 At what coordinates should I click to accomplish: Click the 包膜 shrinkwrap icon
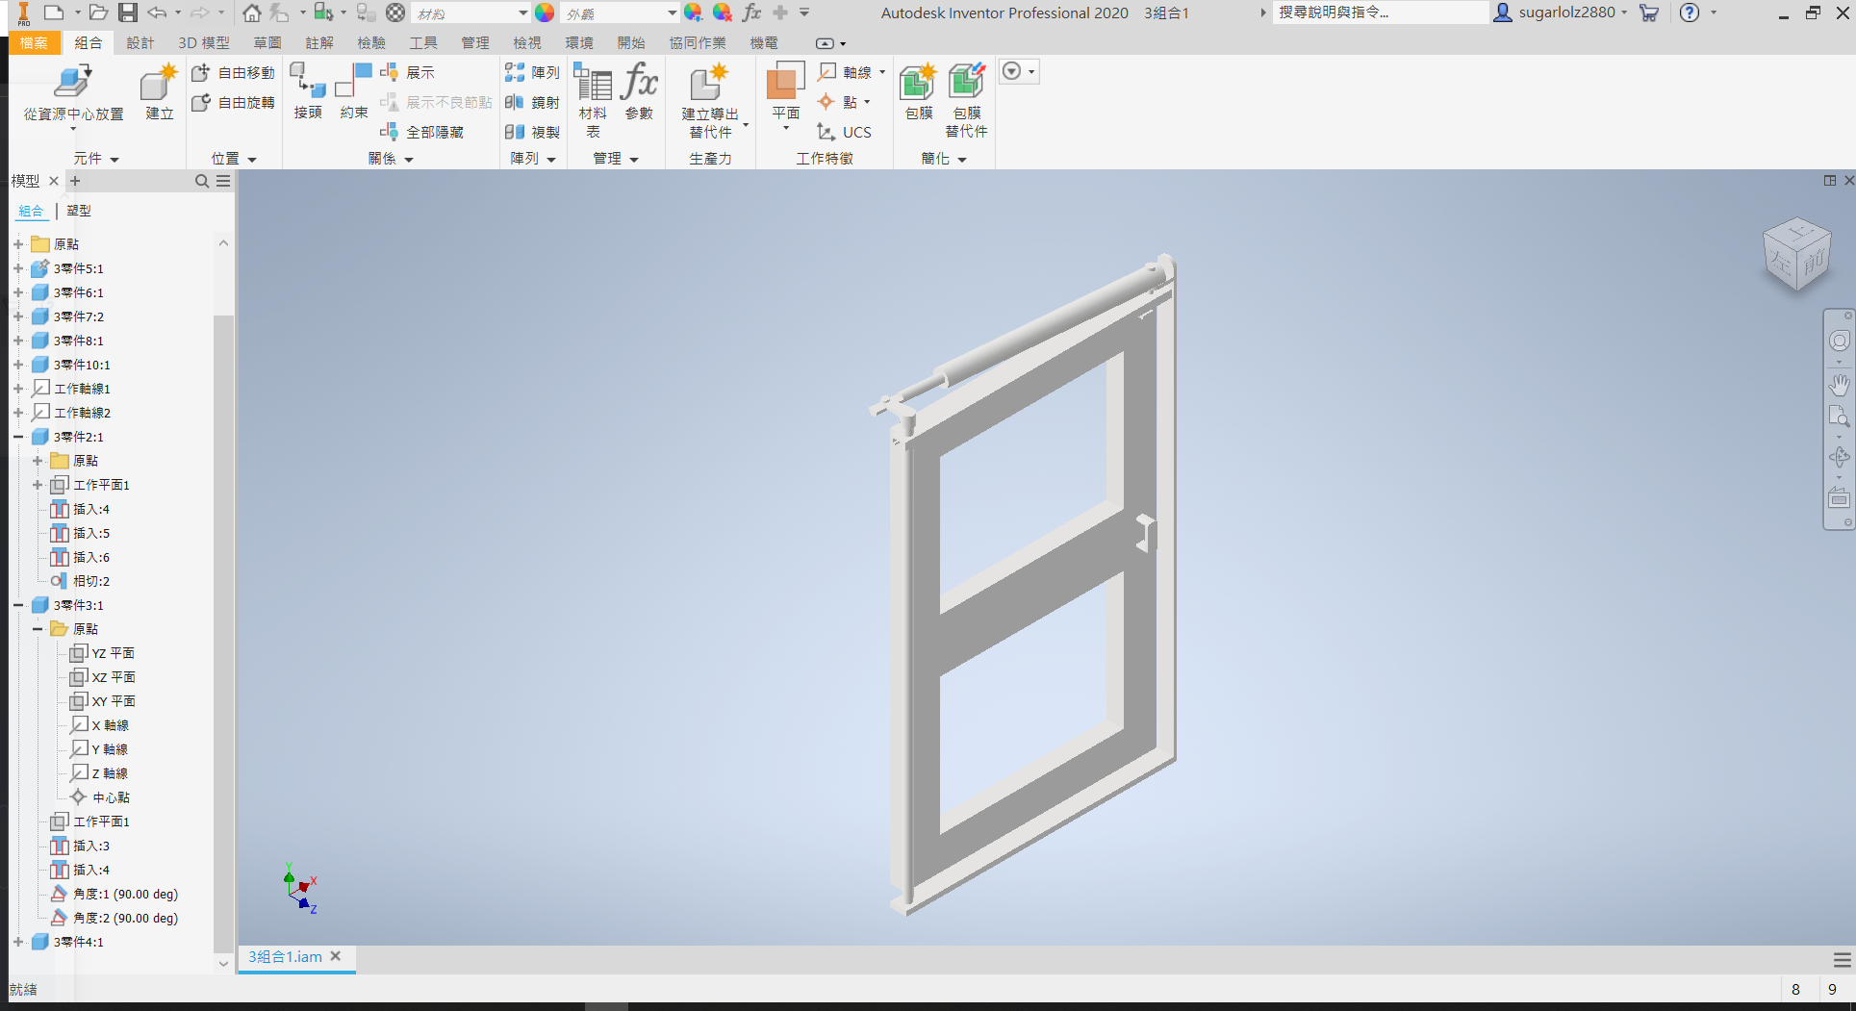click(918, 91)
